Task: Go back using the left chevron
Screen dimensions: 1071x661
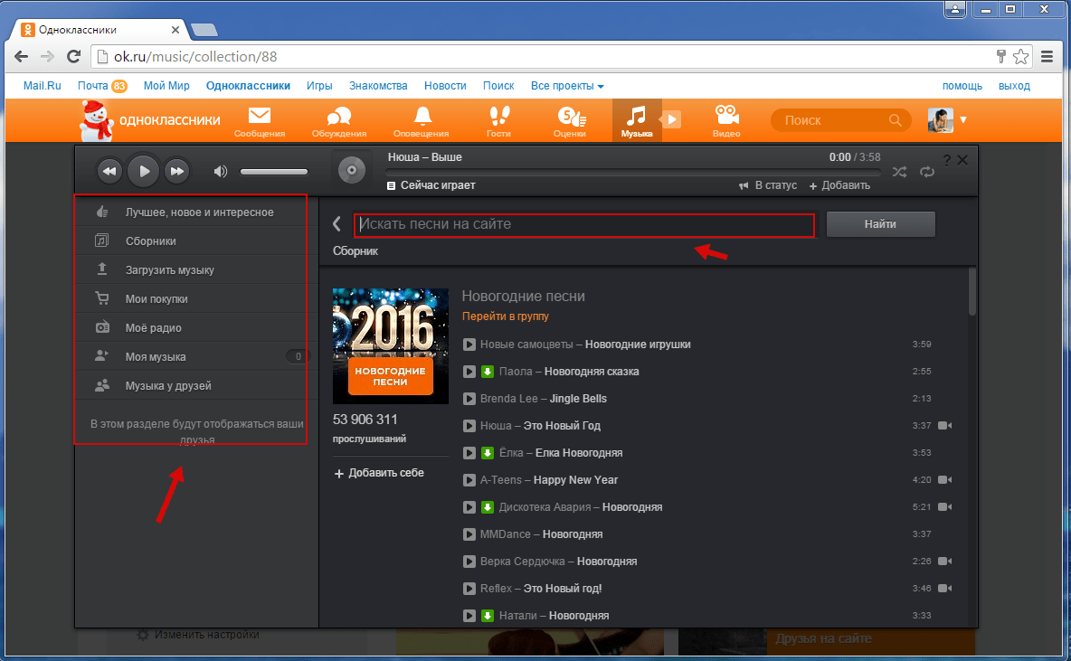Action: coord(336,224)
